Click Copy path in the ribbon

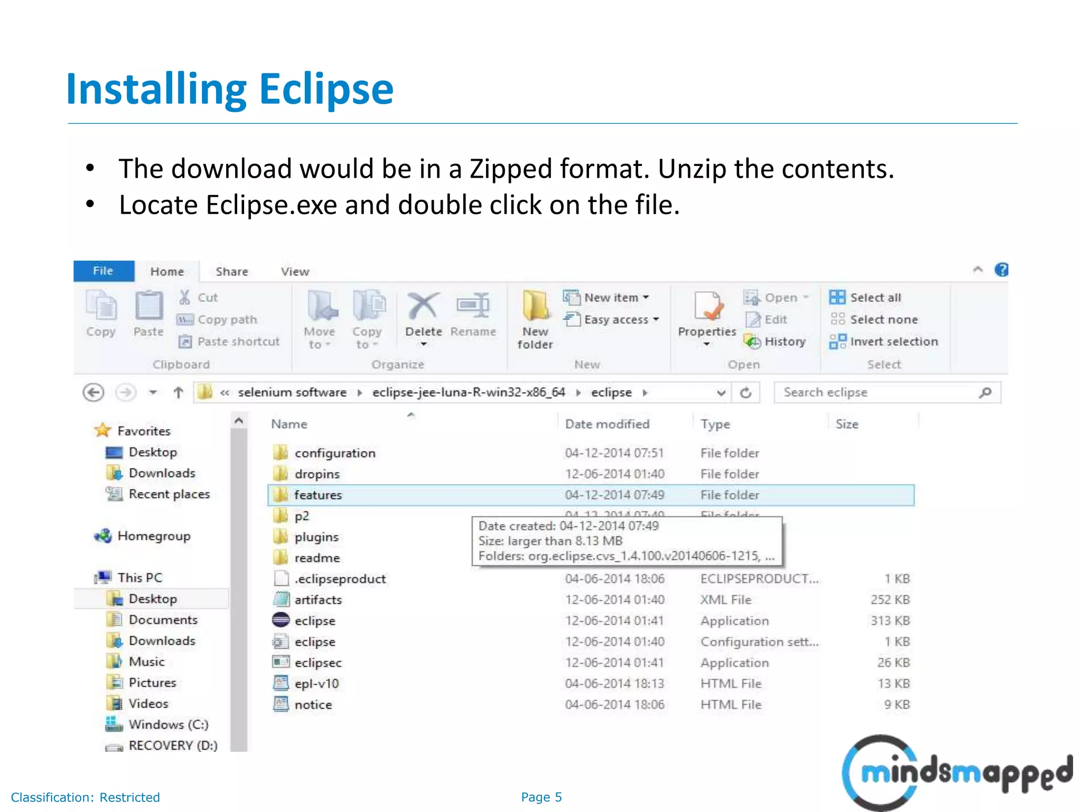(217, 320)
